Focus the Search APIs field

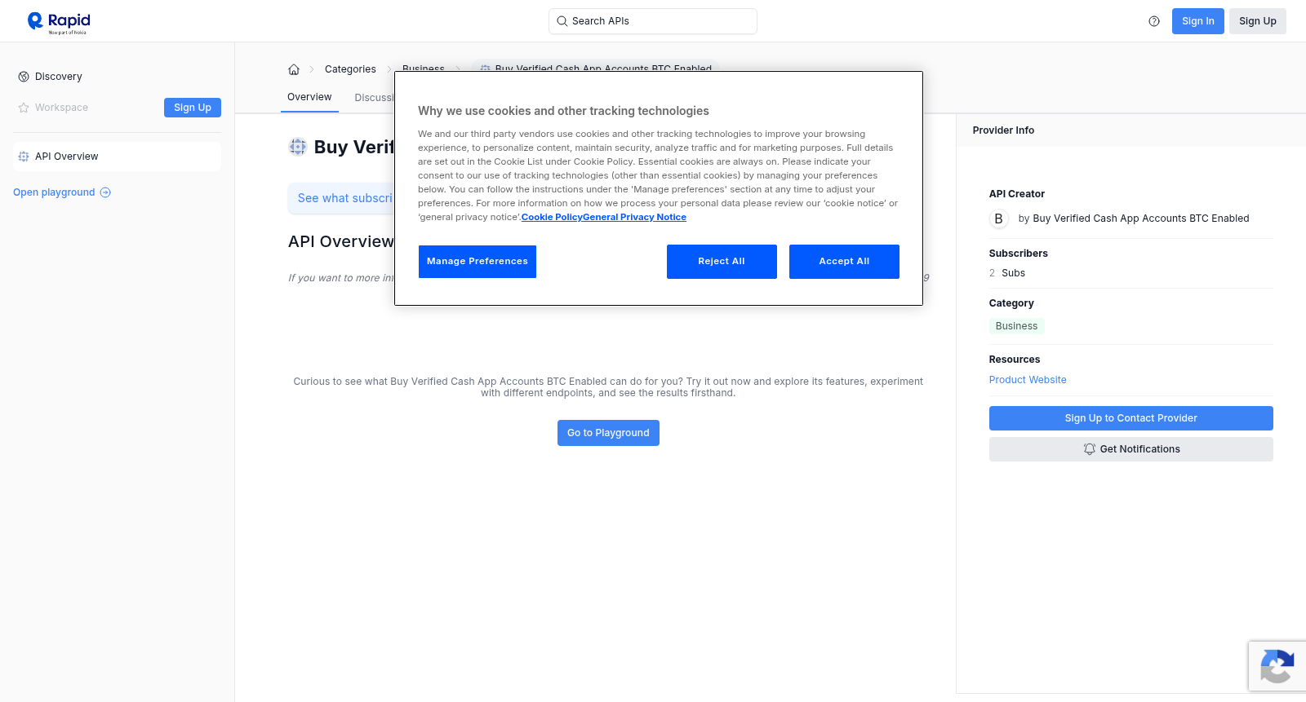pyautogui.click(x=653, y=21)
